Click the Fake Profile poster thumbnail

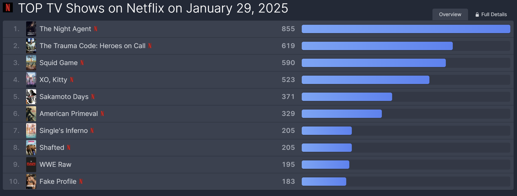tap(31, 182)
